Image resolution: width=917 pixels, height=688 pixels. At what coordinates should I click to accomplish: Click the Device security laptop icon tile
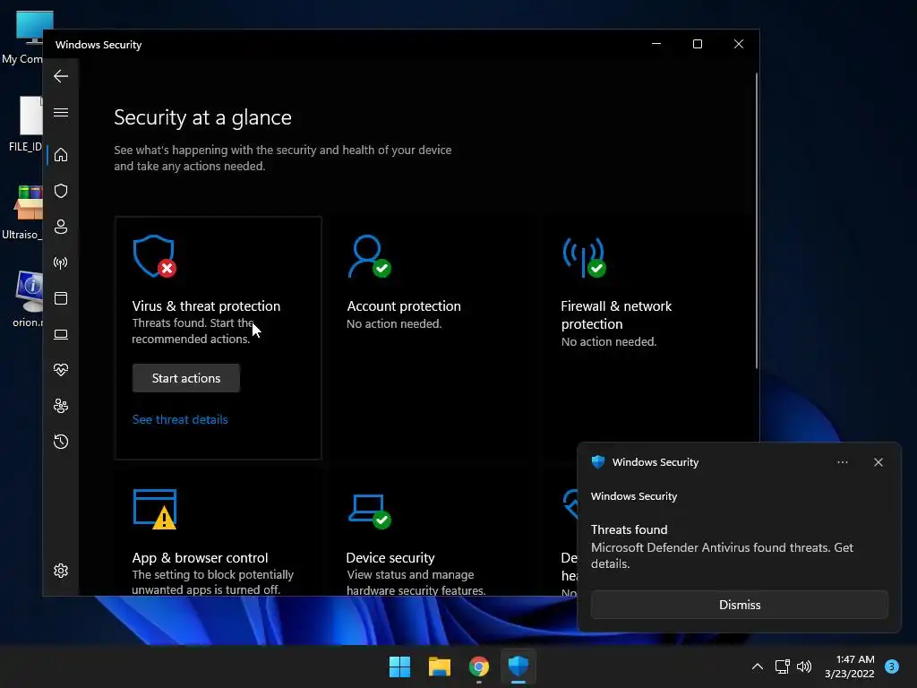click(x=370, y=512)
